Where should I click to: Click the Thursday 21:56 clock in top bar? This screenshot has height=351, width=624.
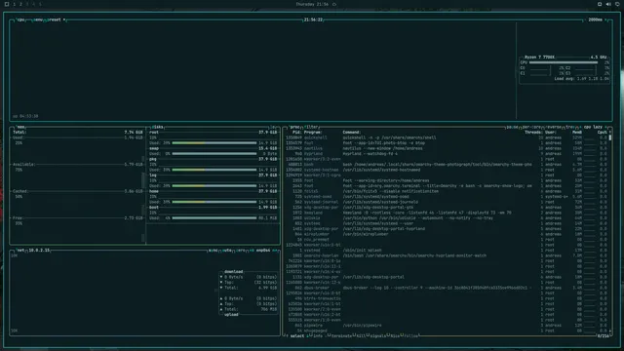point(312,4)
